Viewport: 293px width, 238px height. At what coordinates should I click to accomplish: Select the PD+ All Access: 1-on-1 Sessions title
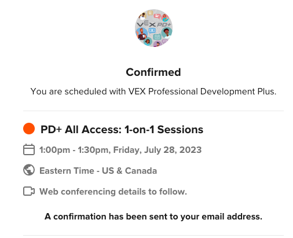tap(122, 129)
